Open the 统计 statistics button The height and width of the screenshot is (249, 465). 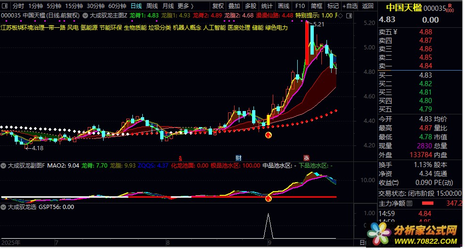click(x=267, y=6)
